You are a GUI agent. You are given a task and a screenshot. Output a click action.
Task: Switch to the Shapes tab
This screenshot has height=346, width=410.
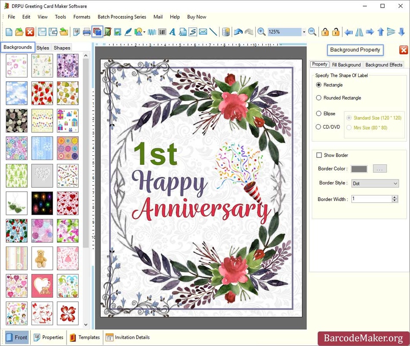[x=62, y=48]
